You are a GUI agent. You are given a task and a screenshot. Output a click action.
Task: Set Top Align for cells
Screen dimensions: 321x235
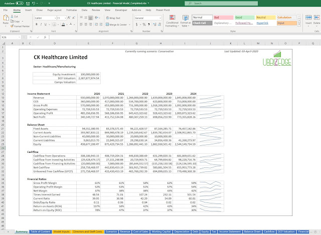[81, 18]
